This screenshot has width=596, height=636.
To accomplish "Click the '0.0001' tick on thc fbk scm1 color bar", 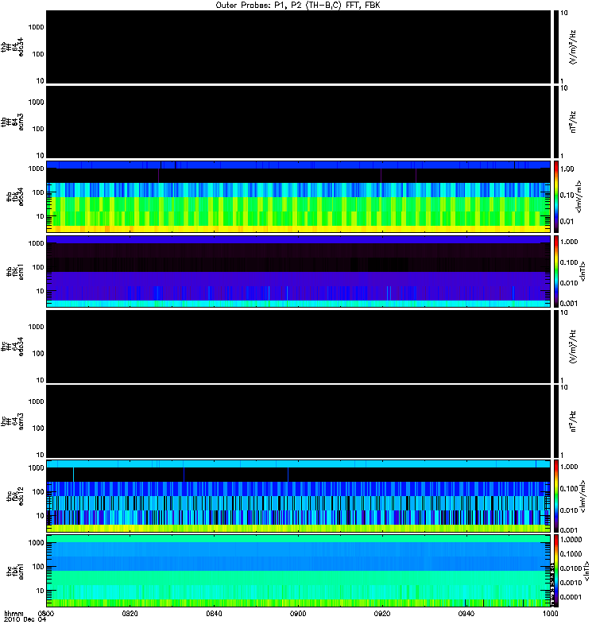I will (571, 597).
